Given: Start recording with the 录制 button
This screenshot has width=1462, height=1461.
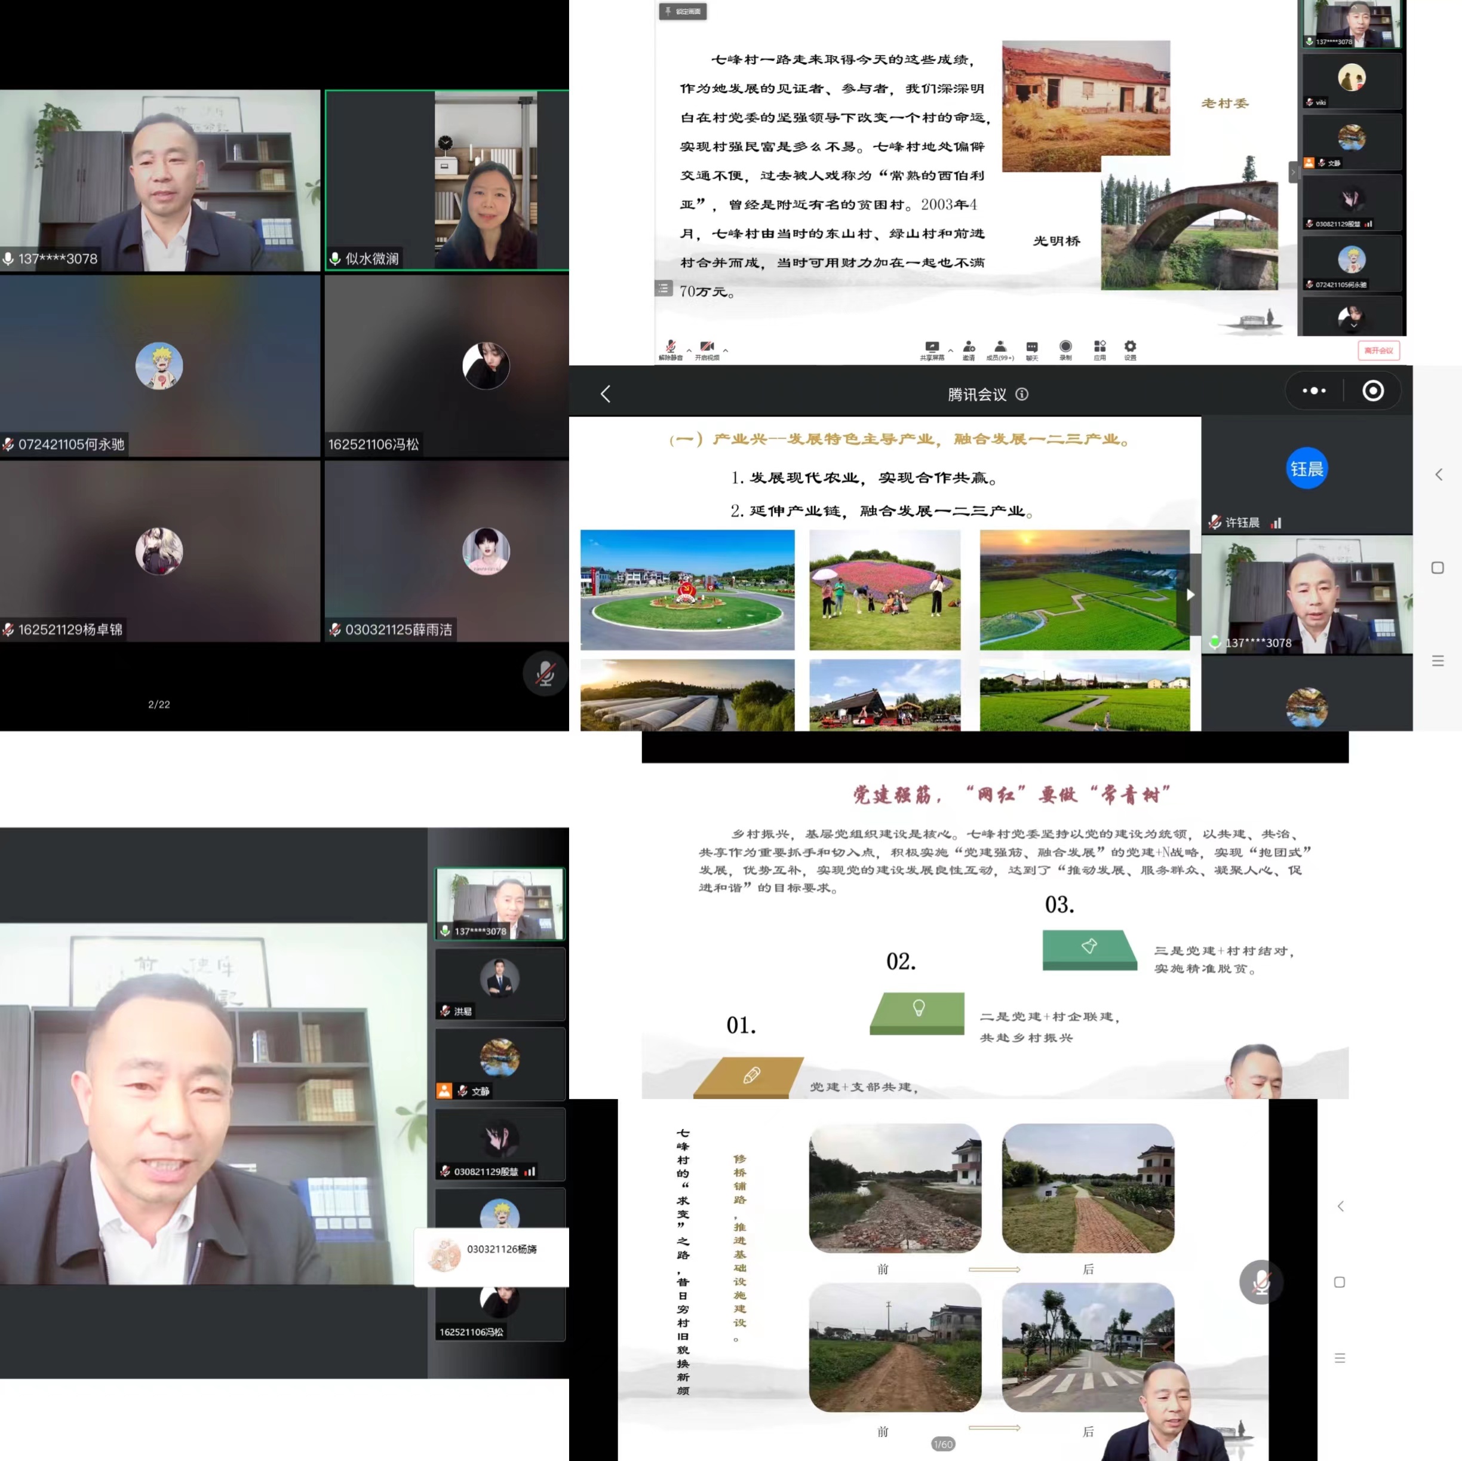Looking at the screenshot, I should coord(1065,350).
